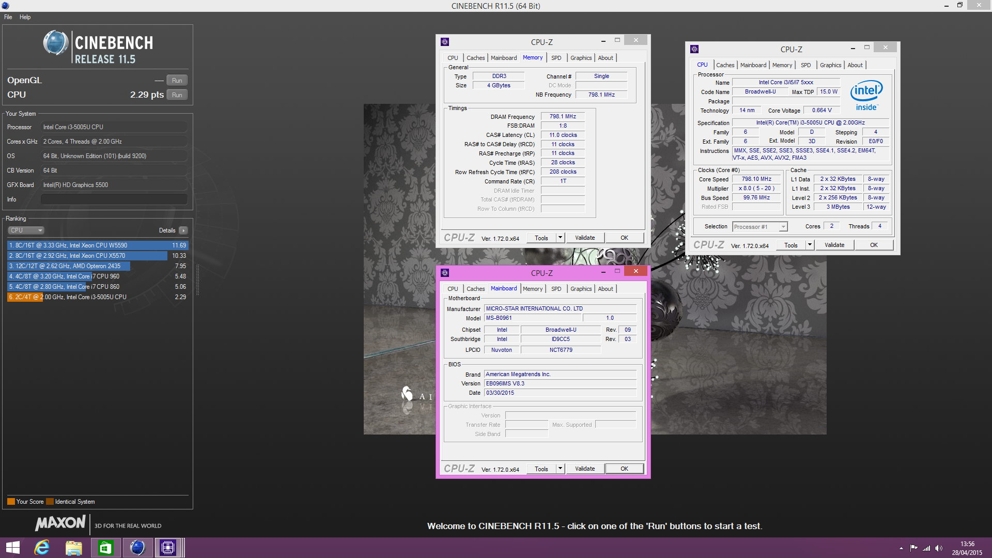Screen dimensions: 992x558
Task: Open SPD tab in Mainboard window
Action: [x=556, y=289]
